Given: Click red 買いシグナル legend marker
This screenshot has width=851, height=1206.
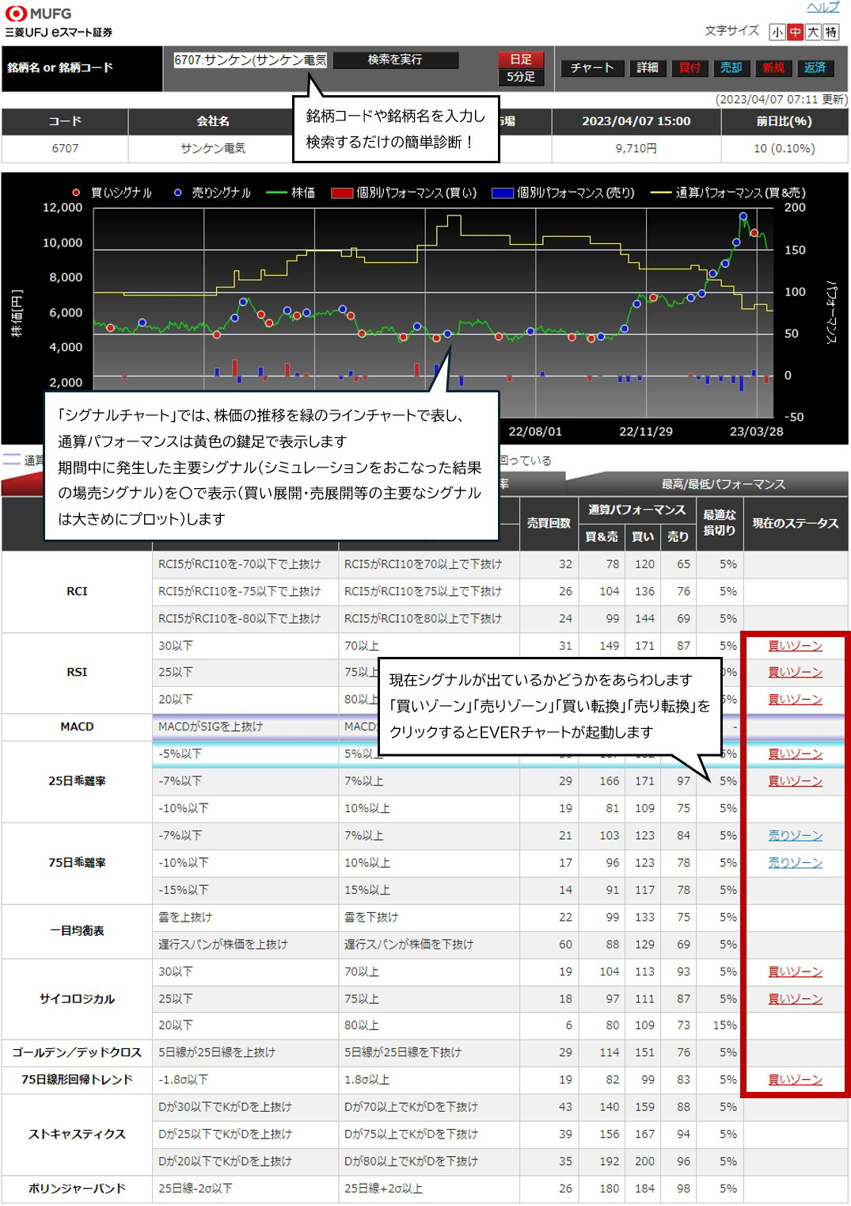Looking at the screenshot, I should [x=76, y=193].
